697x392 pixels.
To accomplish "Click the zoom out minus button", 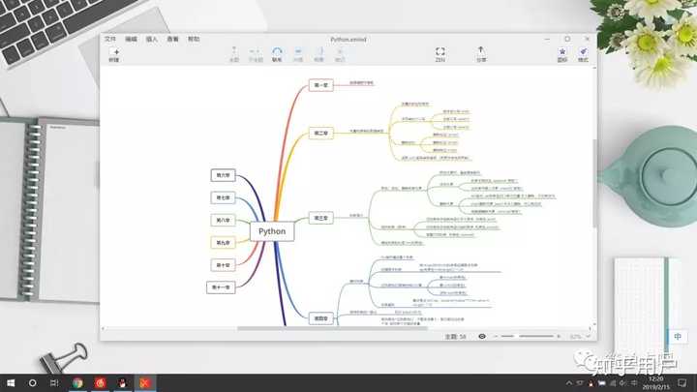I will pos(496,337).
